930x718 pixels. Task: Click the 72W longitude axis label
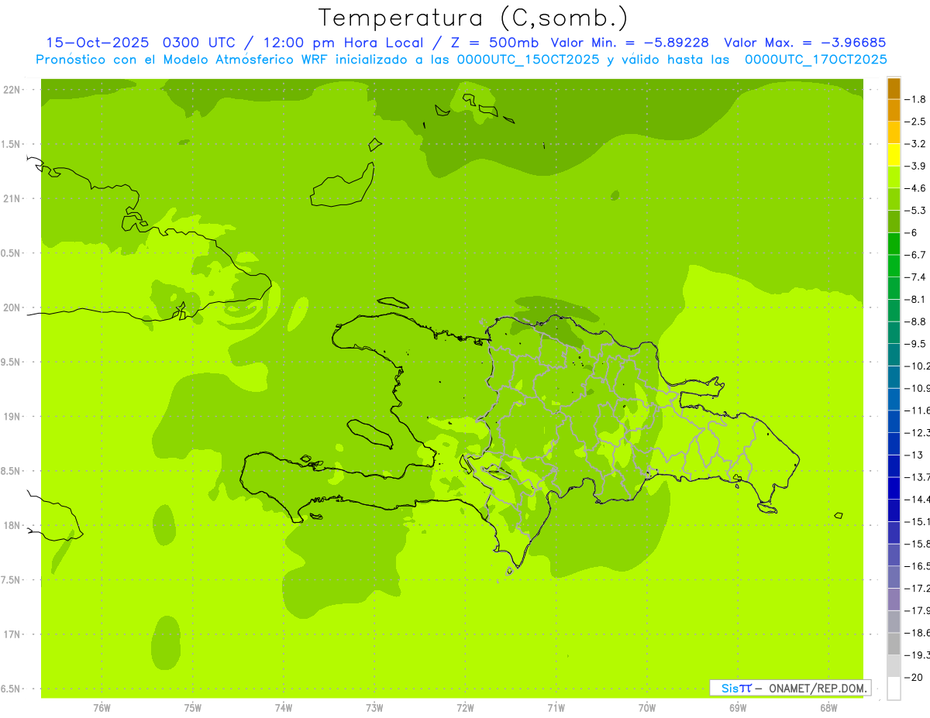pos(465,708)
